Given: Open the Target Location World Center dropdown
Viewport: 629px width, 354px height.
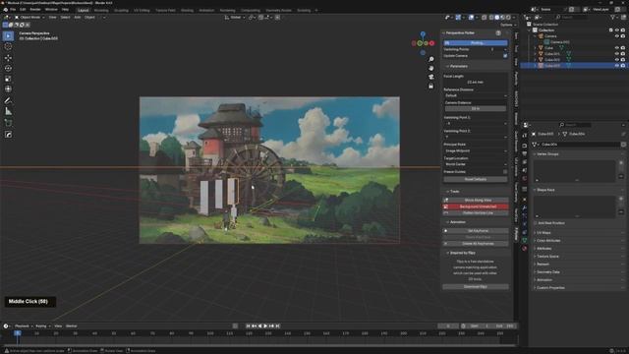Looking at the screenshot, I should (x=476, y=164).
